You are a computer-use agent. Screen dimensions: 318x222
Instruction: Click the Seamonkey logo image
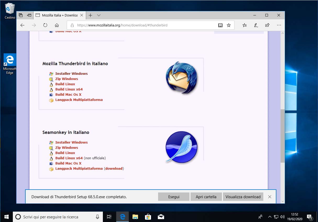point(182,147)
